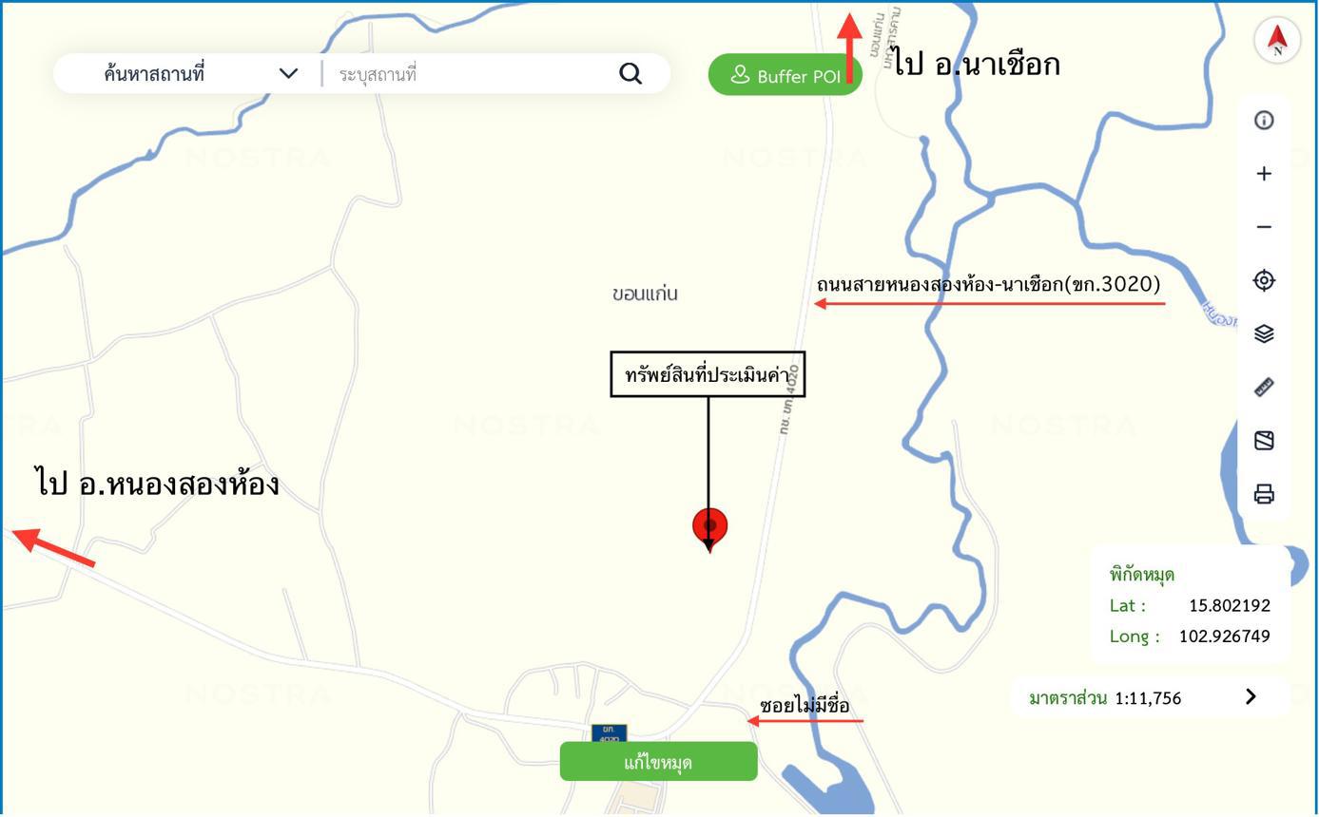Locate current position with target icon

pos(1264,280)
